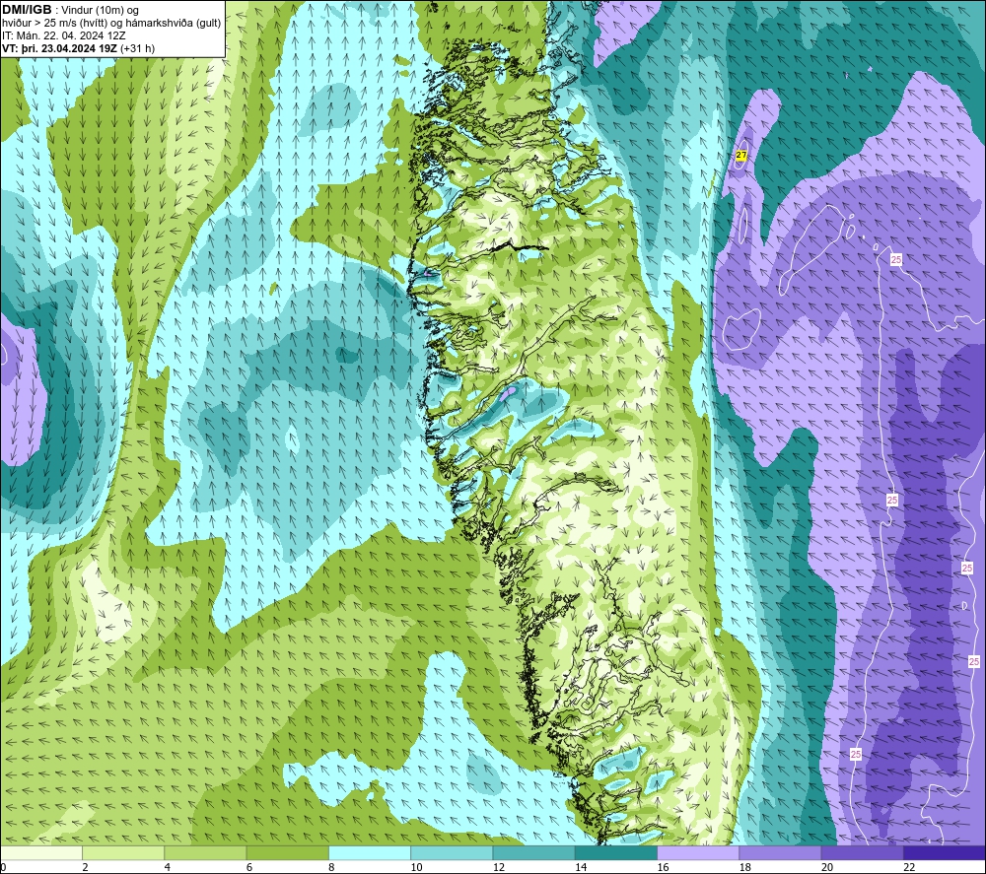Select the 2–4 m/s color swatch
Screen dimensions: 986x874
pos(123,853)
